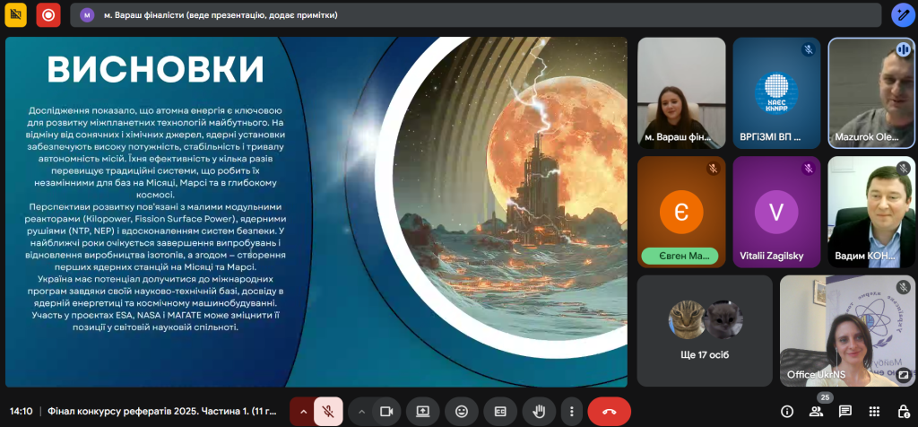
Task: Toggle the camera on or off
Action: [x=386, y=411]
